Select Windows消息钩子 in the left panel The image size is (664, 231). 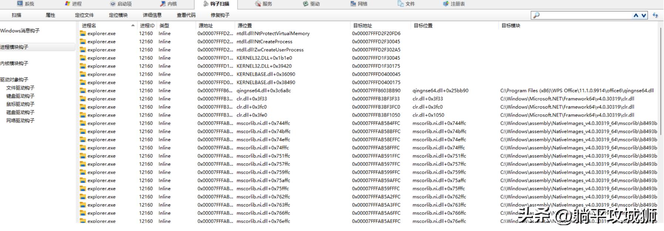tap(20, 31)
